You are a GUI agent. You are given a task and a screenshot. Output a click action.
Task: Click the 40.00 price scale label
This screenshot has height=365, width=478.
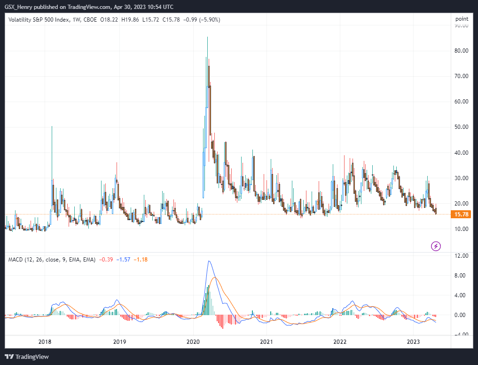pyautogui.click(x=462, y=152)
